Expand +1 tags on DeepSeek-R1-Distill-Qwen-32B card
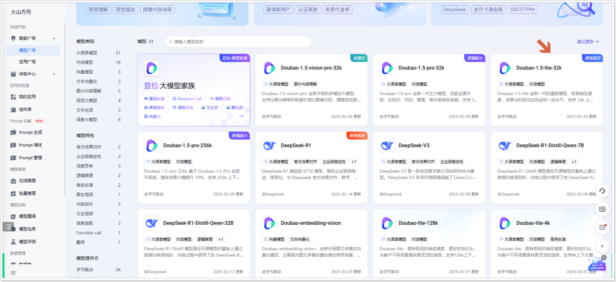 click(220, 239)
